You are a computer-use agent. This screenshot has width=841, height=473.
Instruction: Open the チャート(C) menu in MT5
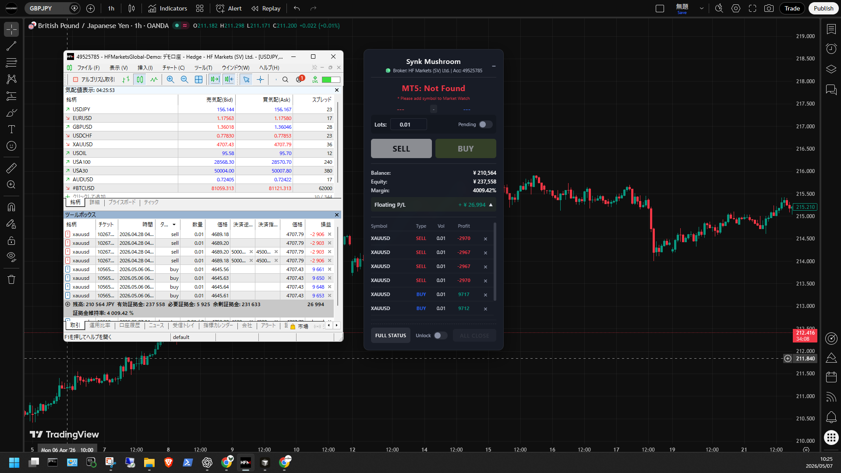(x=173, y=68)
